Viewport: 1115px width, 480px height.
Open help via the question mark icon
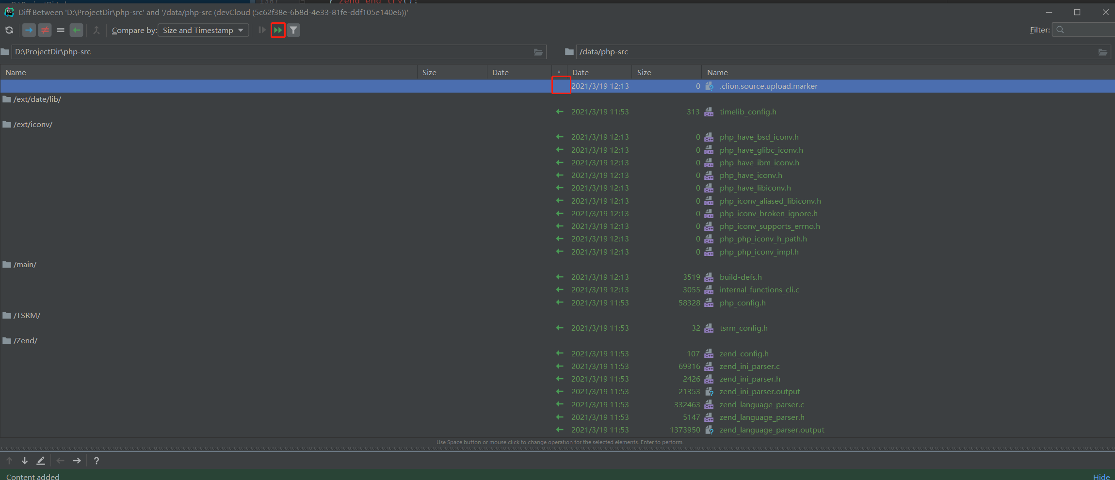[97, 461]
